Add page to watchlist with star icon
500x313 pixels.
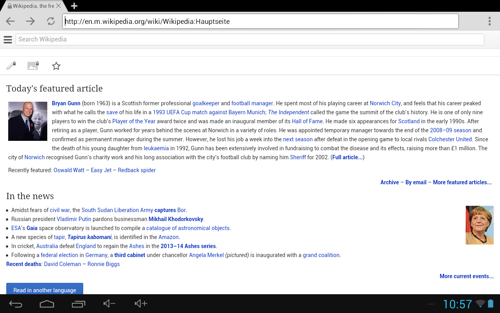coord(56,66)
